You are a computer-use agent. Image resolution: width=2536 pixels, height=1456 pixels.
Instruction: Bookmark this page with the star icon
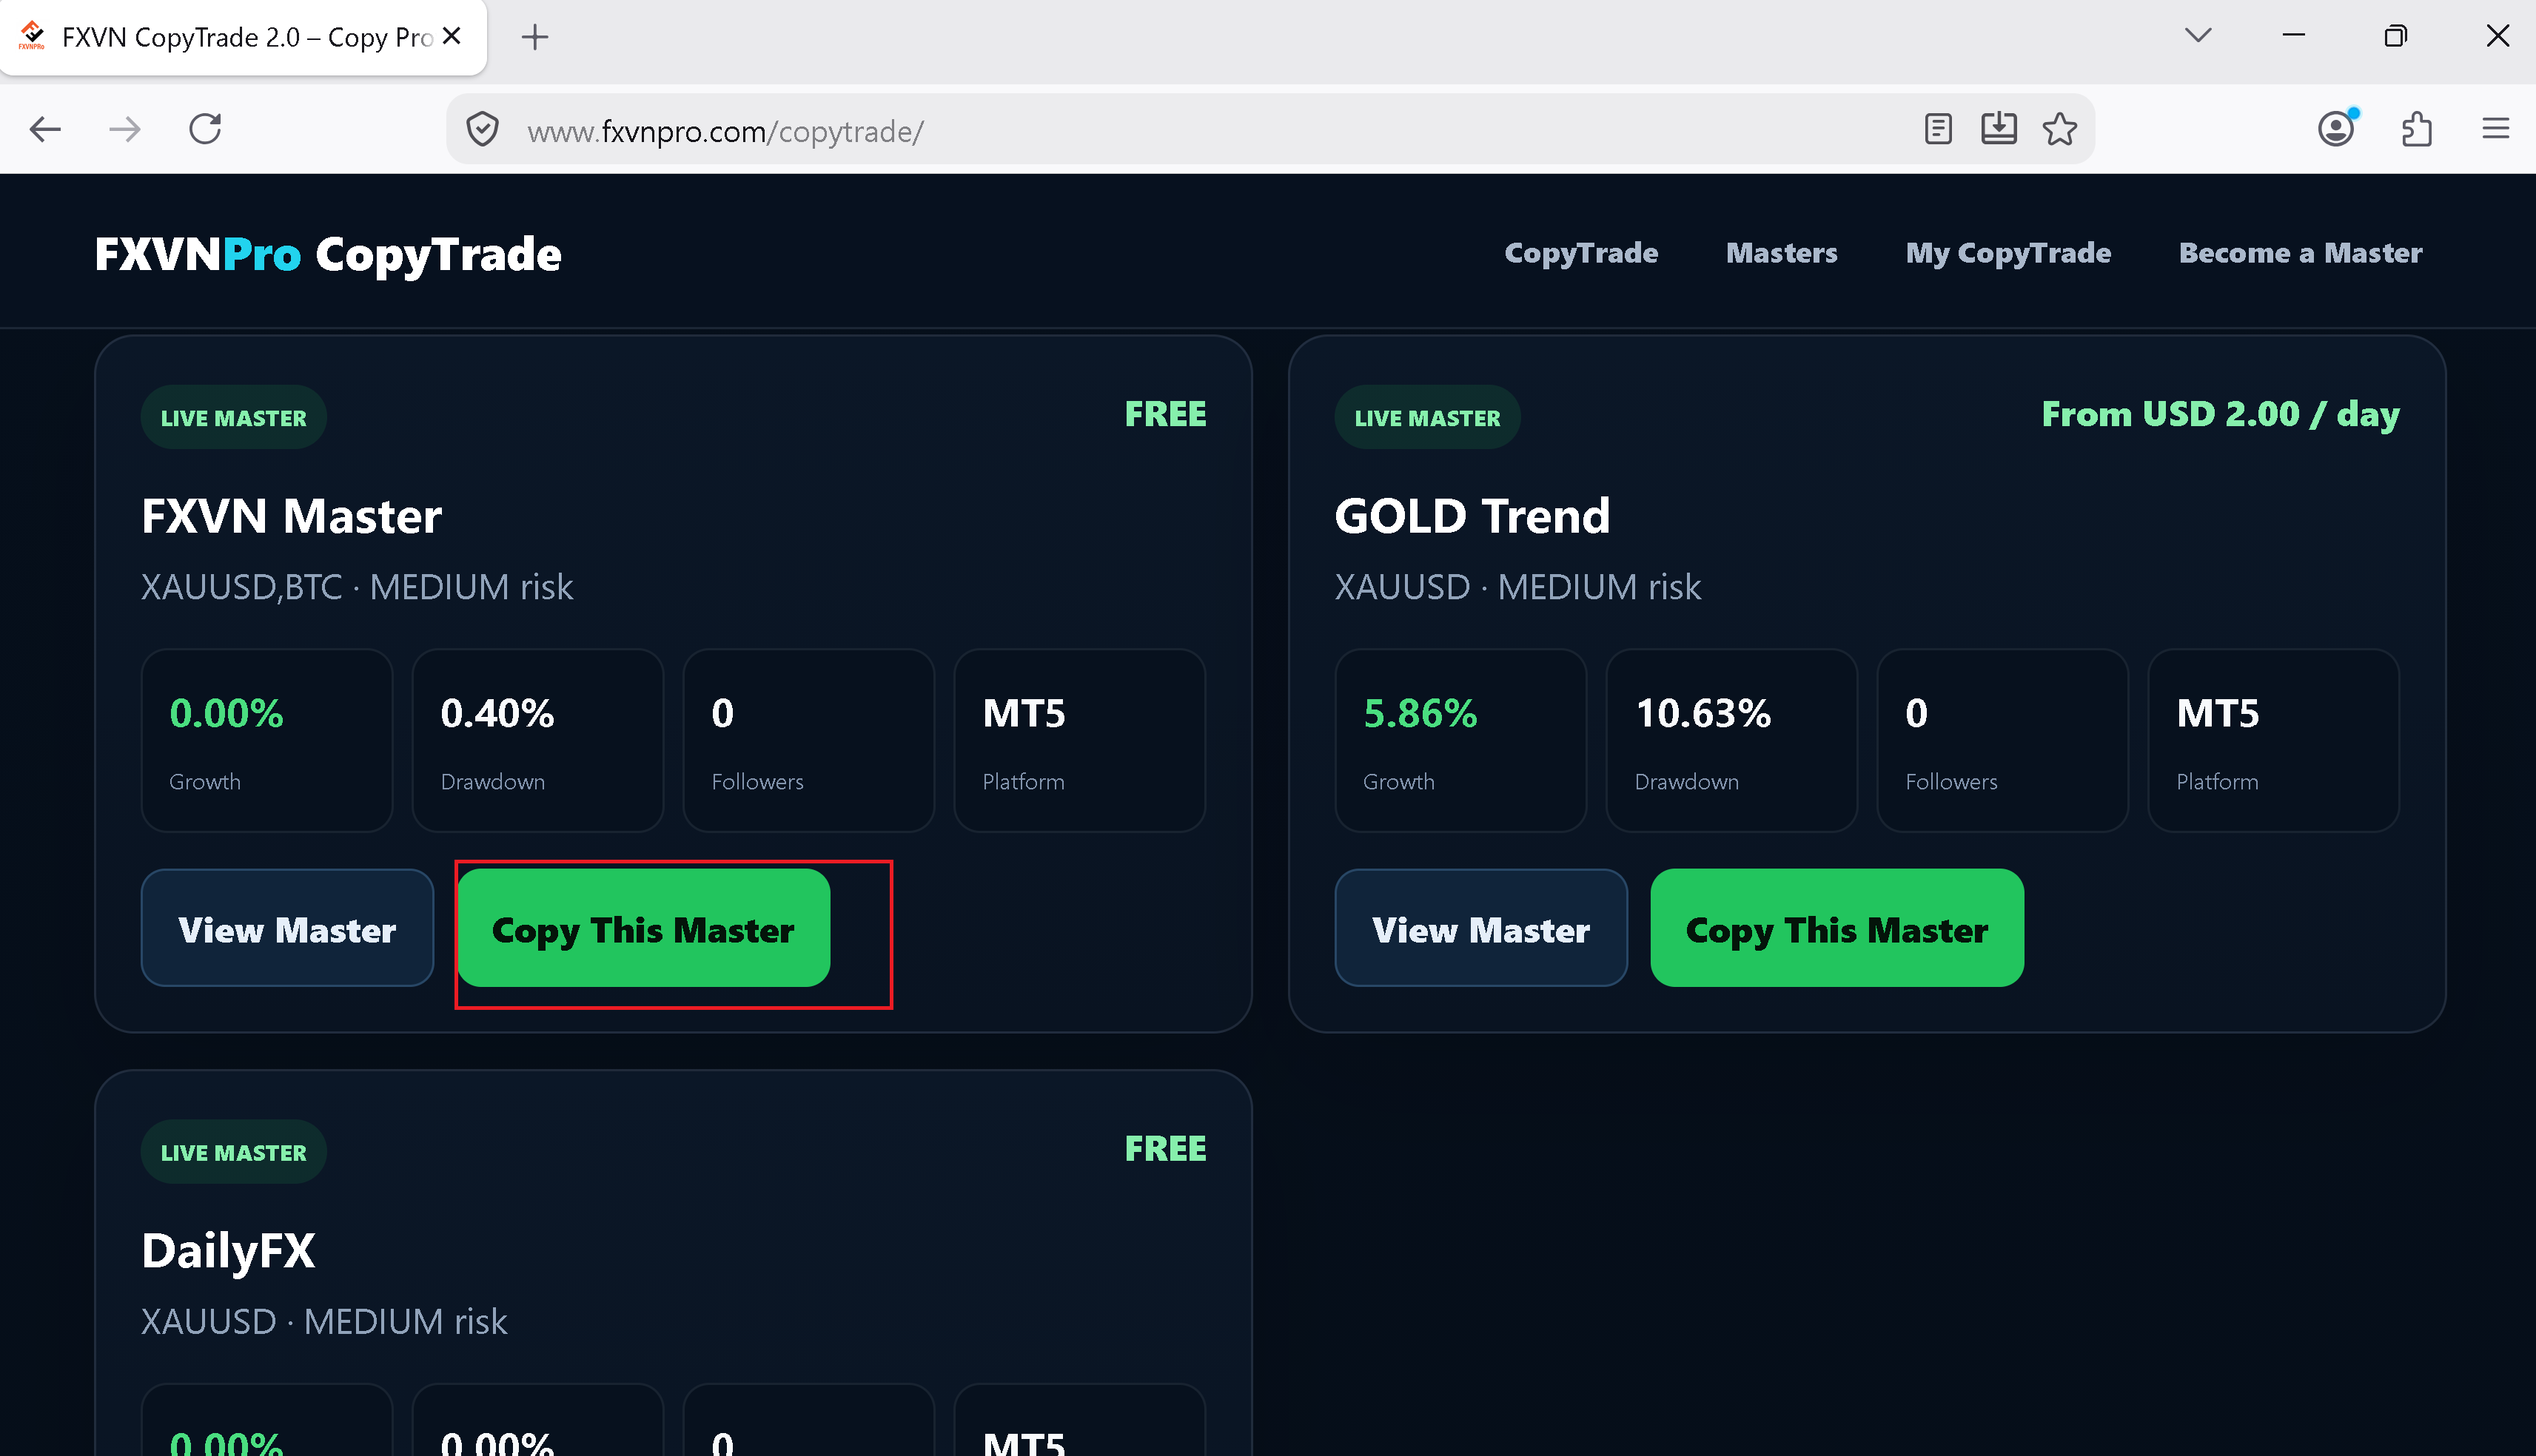(2060, 129)
